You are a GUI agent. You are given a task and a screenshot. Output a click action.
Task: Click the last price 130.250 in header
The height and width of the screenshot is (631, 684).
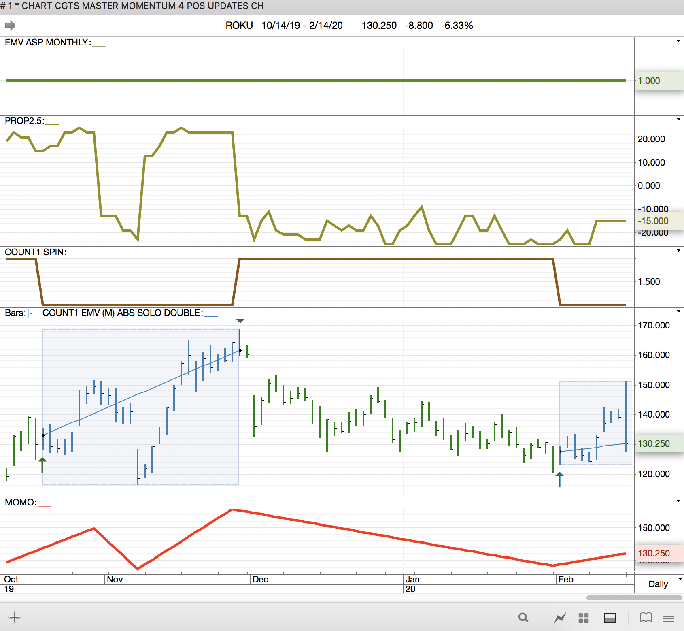coord(379,26)
